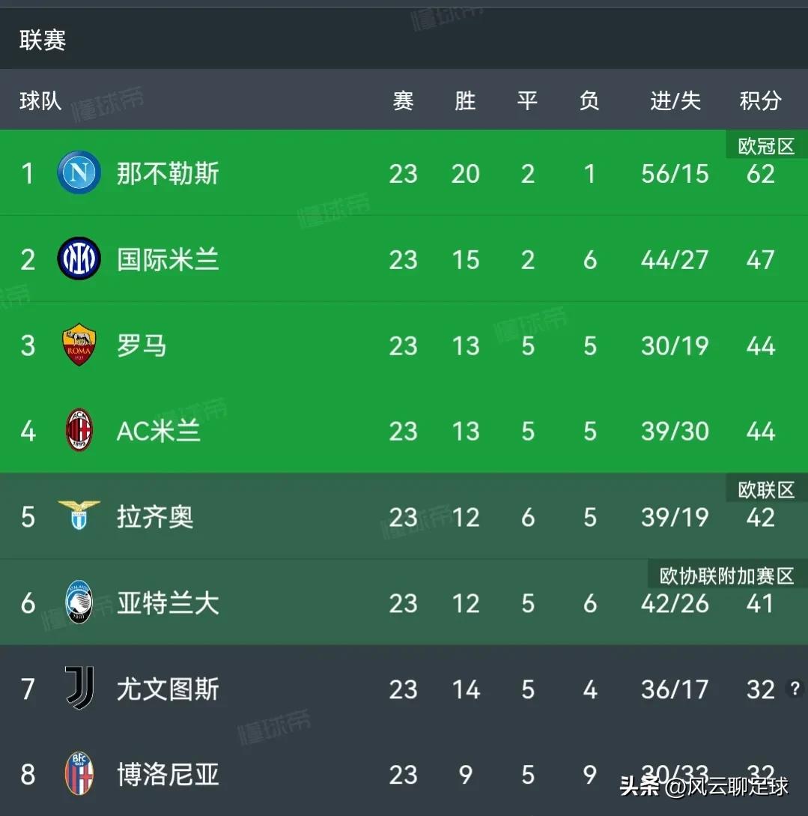Select the 球队 column header

coord(37,100)
